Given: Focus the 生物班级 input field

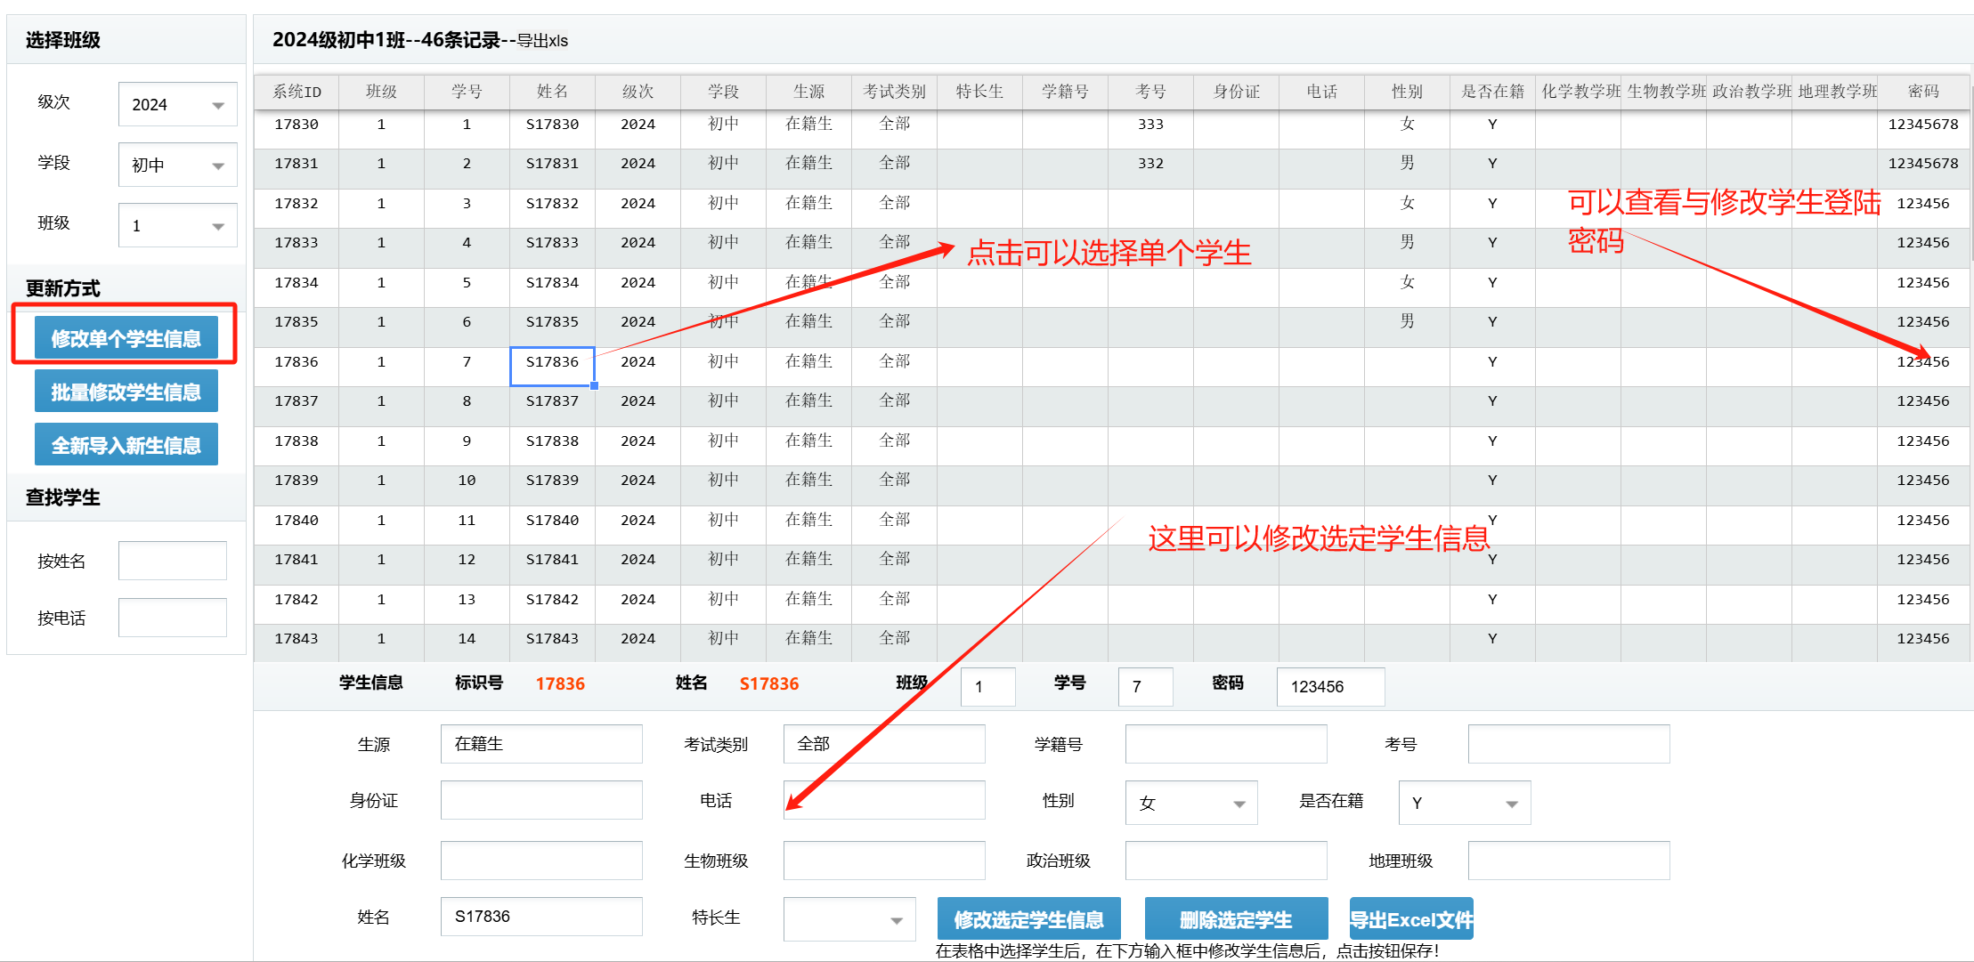Looking at the screenshot, I should tap(884, 861).
